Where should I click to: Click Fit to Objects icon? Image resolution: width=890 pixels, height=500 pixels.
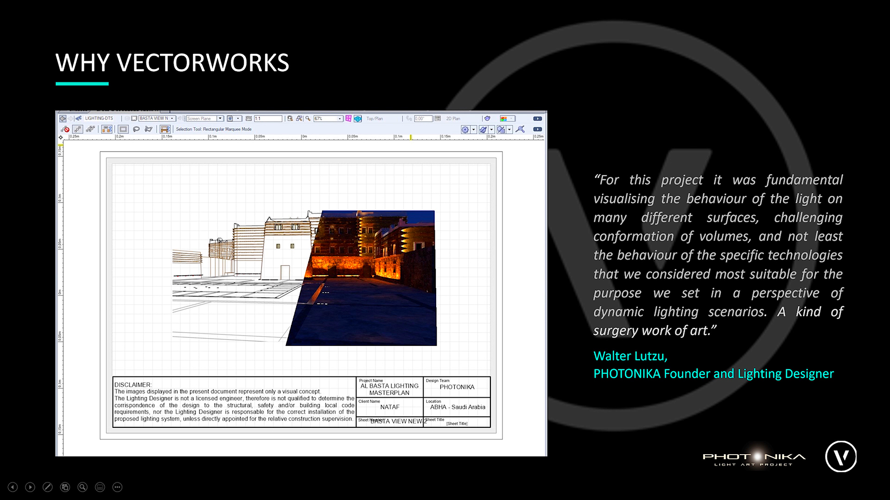click(299, 119)
